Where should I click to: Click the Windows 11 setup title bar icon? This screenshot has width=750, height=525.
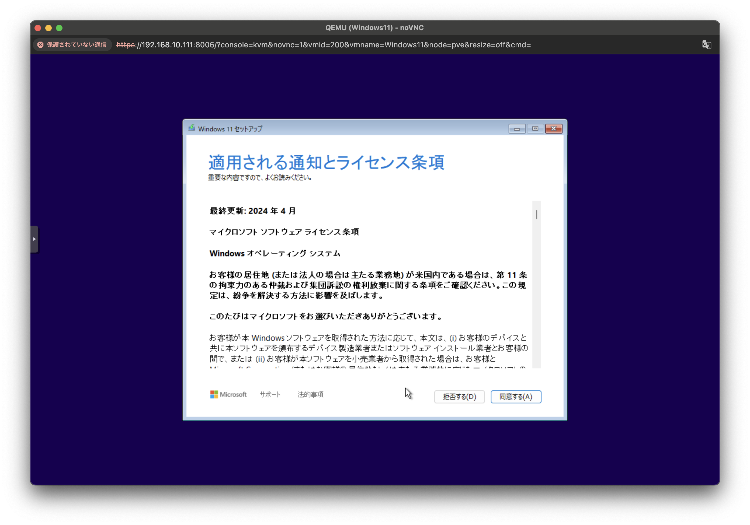click(192, 128)
